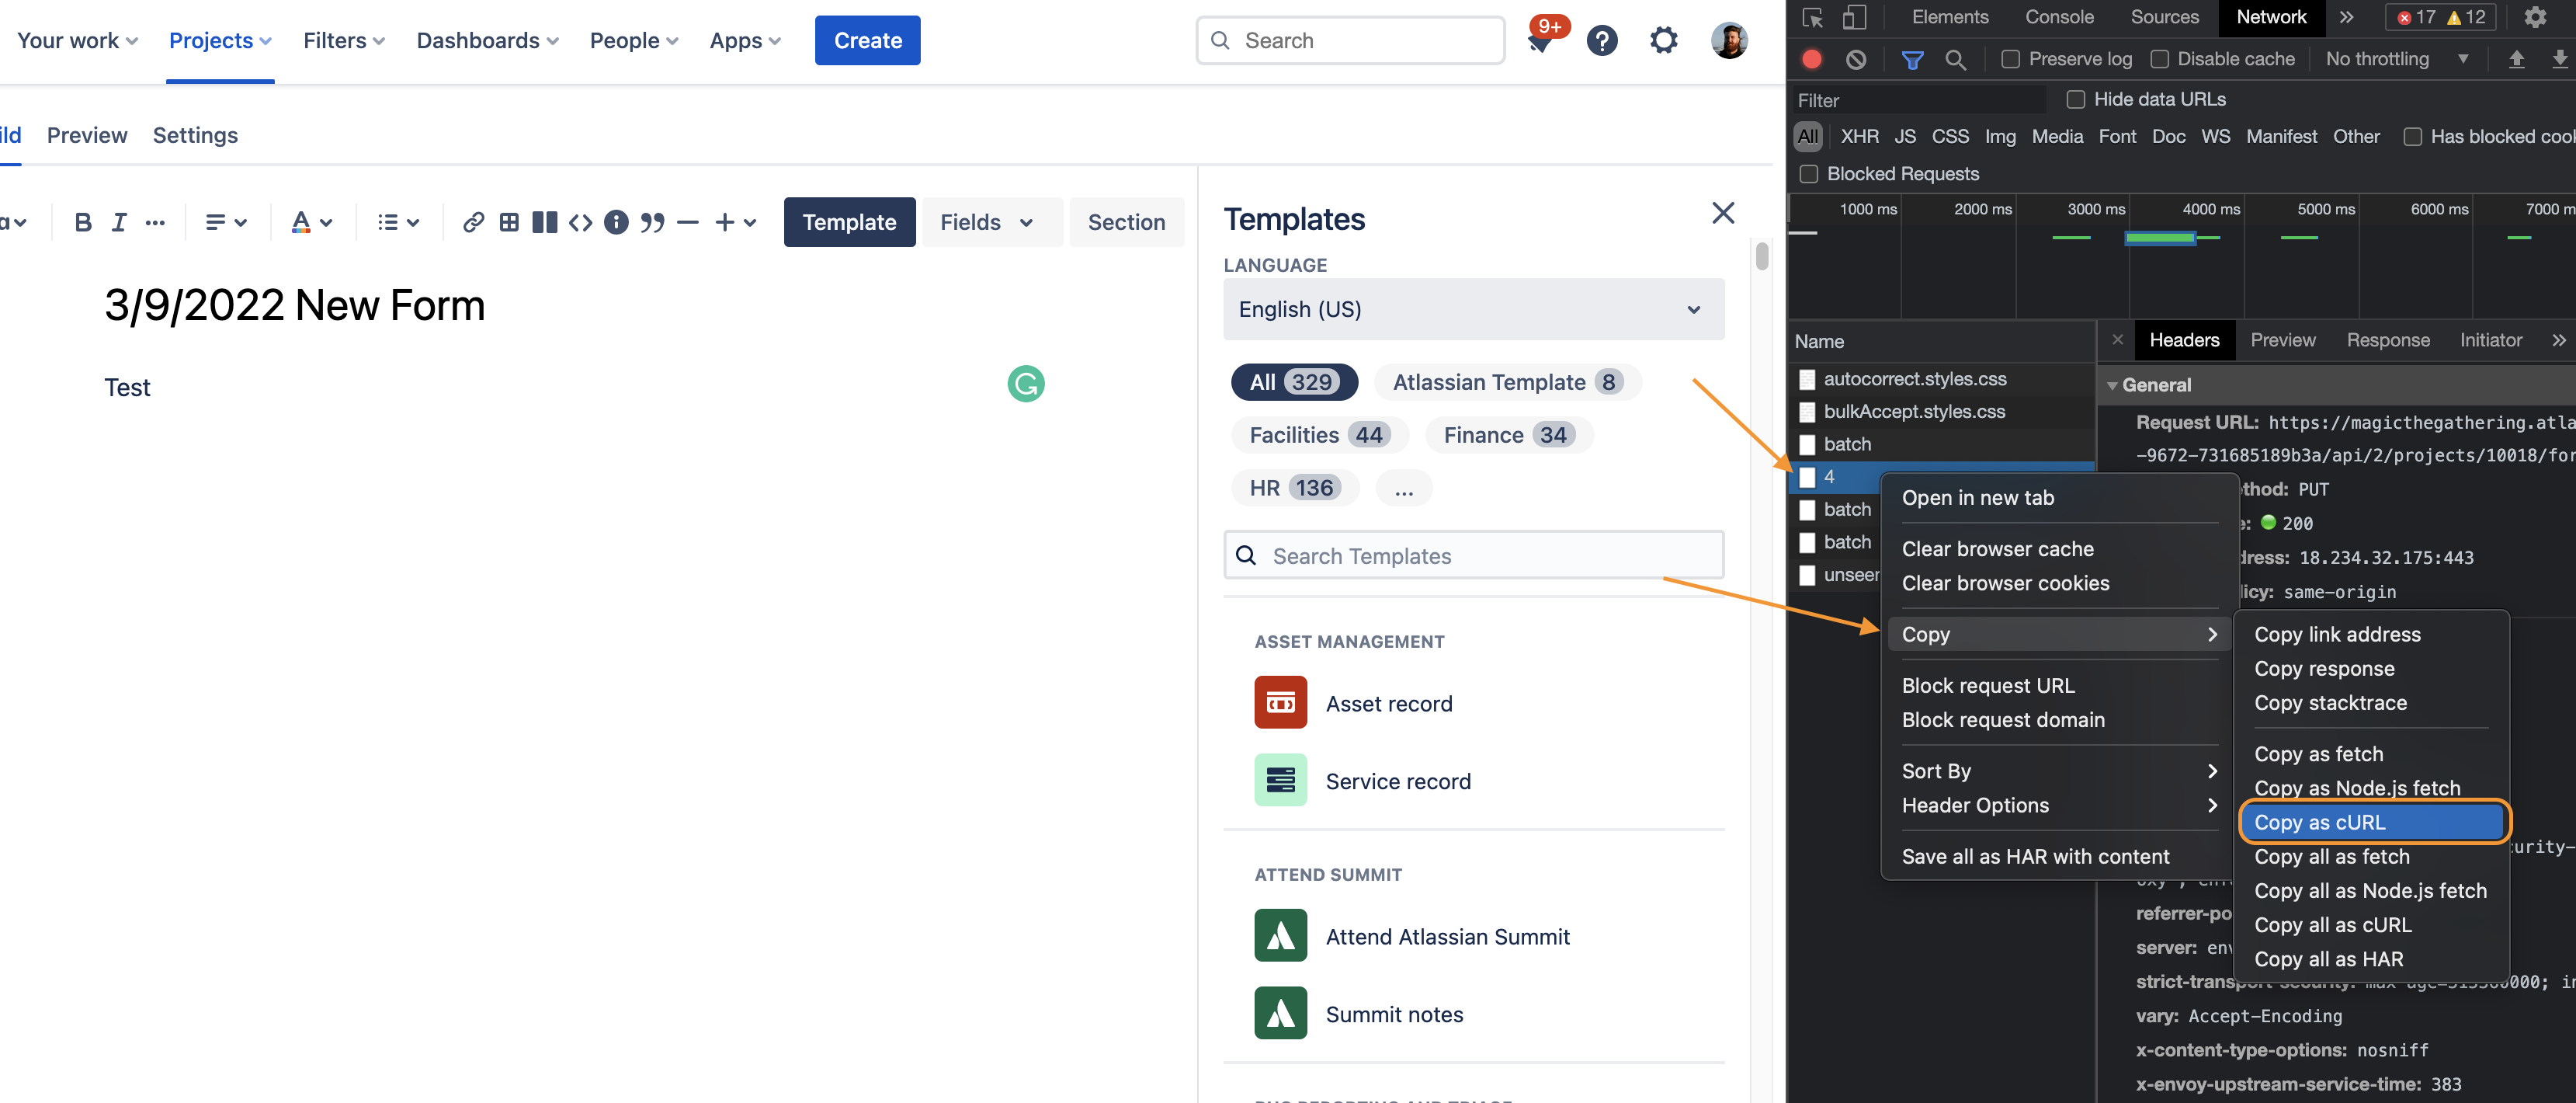2576x1103 pixels.
Task: Insert a table using the table icon
Action: pyautogui.click(x=509, y=222)
